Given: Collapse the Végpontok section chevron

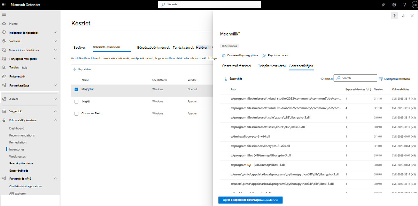Looking at the screenshot, I should tap(55, 111).
